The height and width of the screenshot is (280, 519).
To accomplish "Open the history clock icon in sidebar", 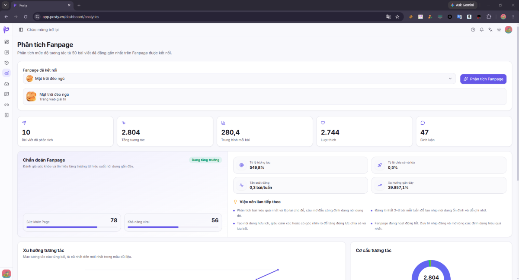I will [6, 63].
